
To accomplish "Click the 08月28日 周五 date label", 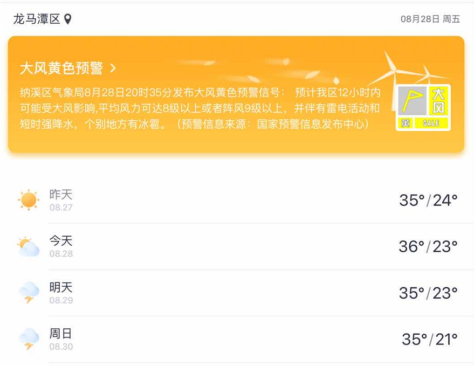I will pyautogui.click(x=430, y=19).
